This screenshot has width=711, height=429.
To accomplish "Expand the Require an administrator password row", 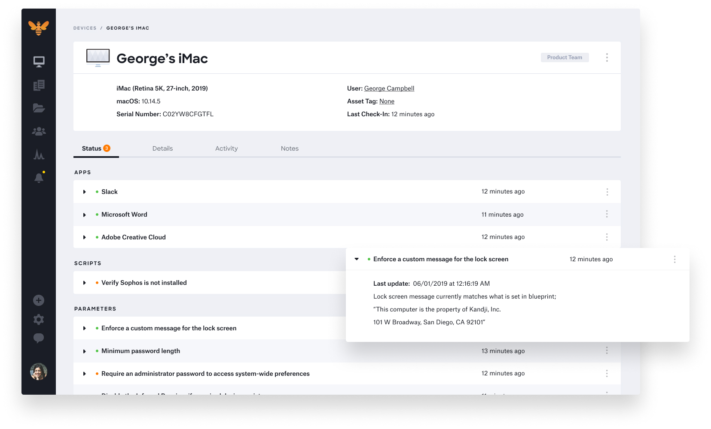I will 85,374.
